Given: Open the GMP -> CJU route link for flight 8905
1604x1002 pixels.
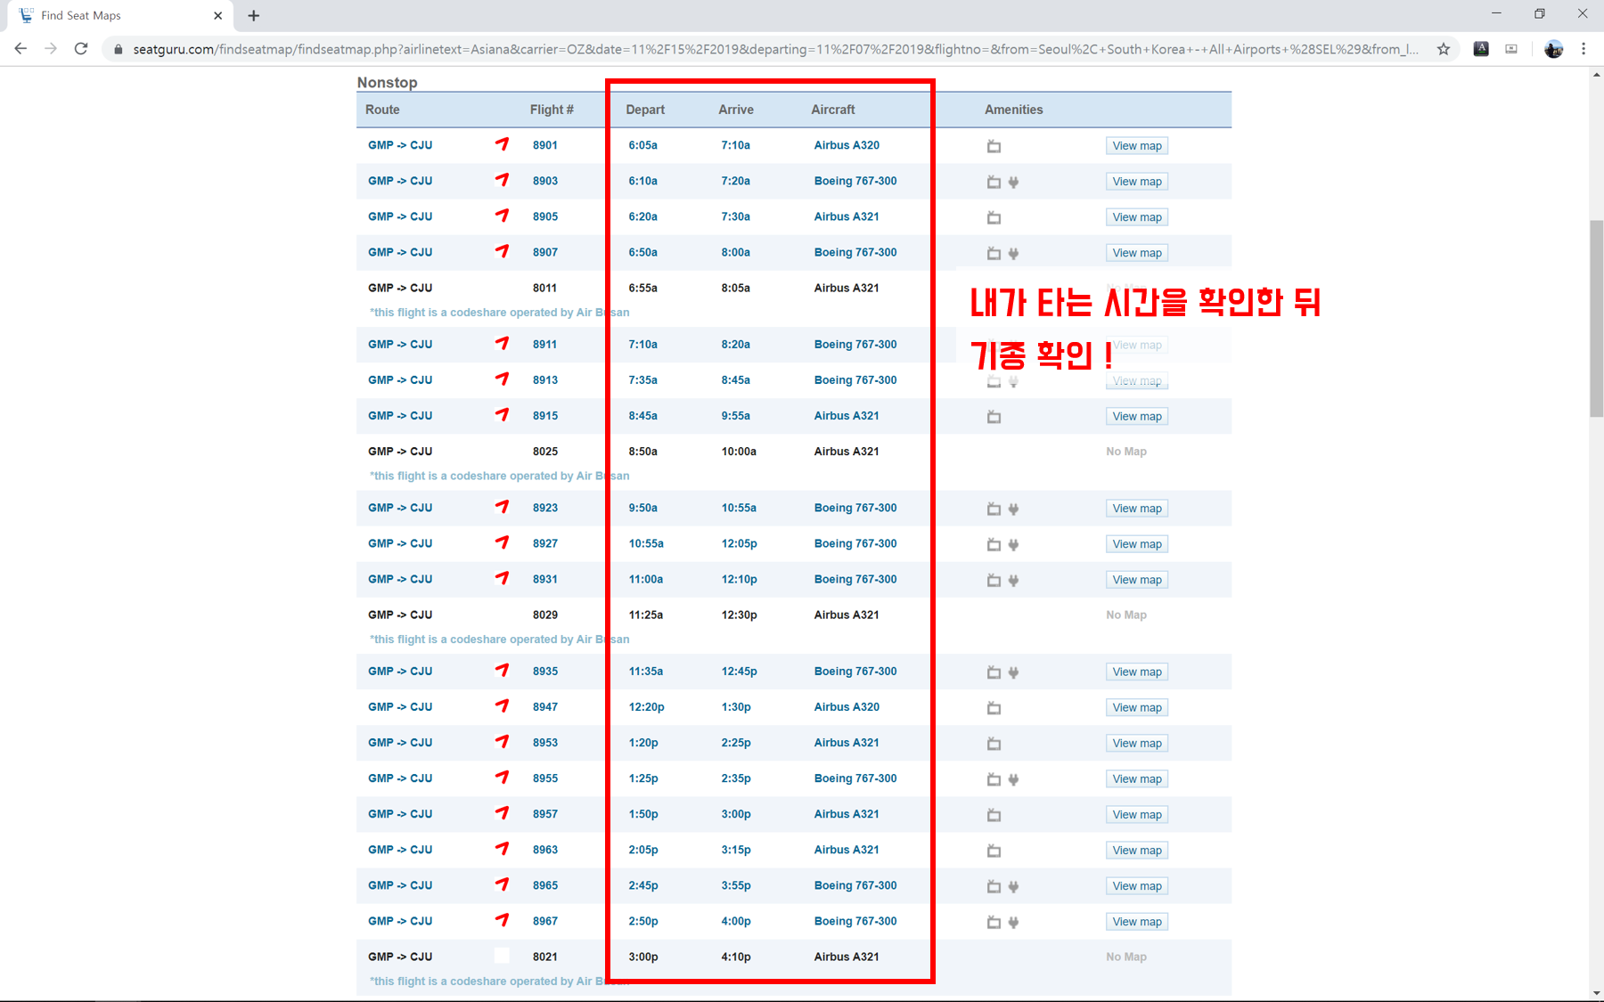Looking at the screenshot, I should click(400, 216).
